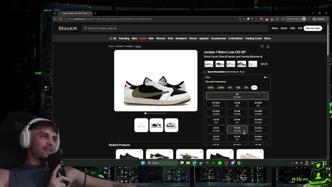Open Task View from the taskbar
This screenshot has width=332, height=187.
182,163
